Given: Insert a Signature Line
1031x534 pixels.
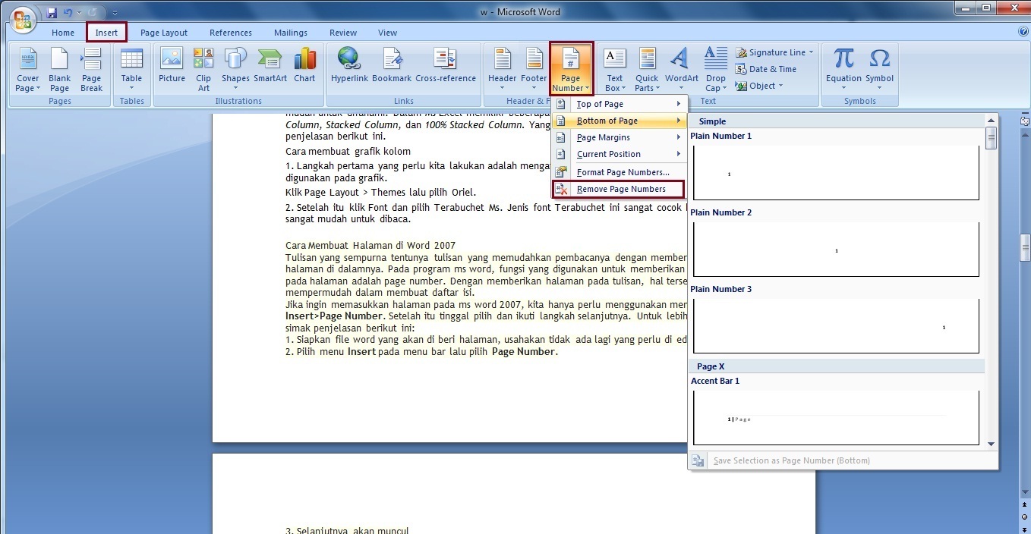Looking at the screenshot, I should tap(774, 52).
